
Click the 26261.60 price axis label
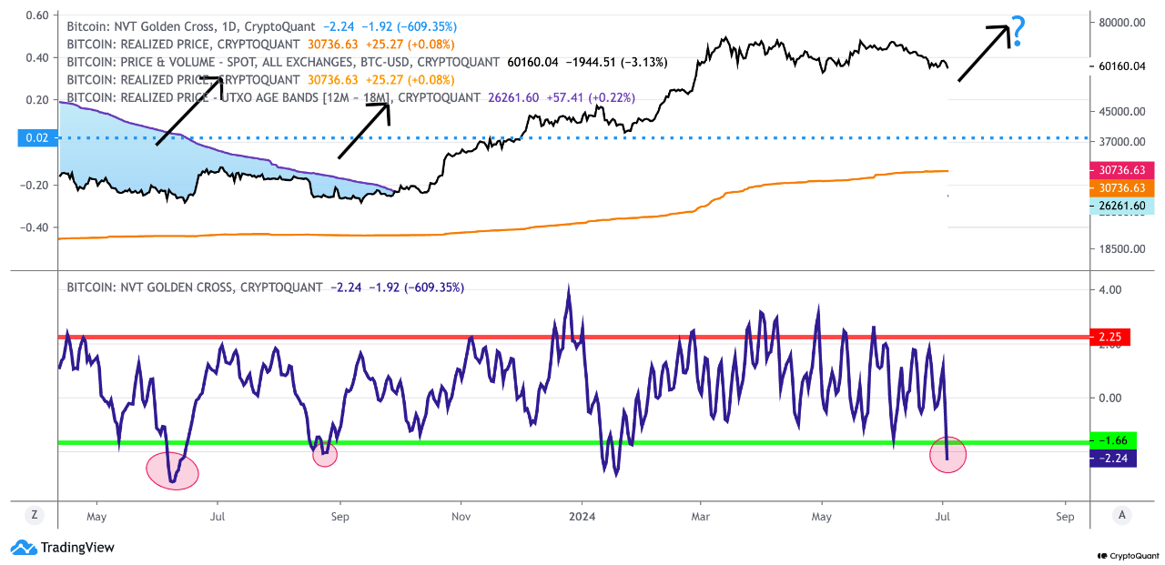(1121, 207)
